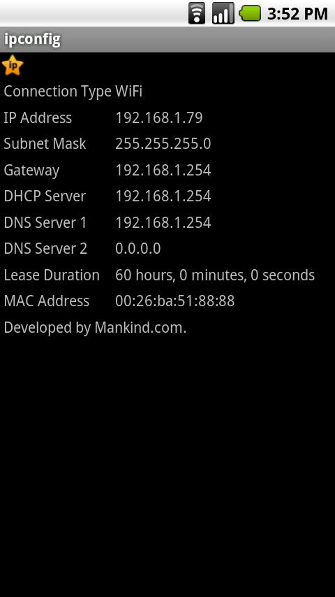Tap the DNS Server 1 address
Viewport: 335px width, 597px height.
tap(163, 223)
